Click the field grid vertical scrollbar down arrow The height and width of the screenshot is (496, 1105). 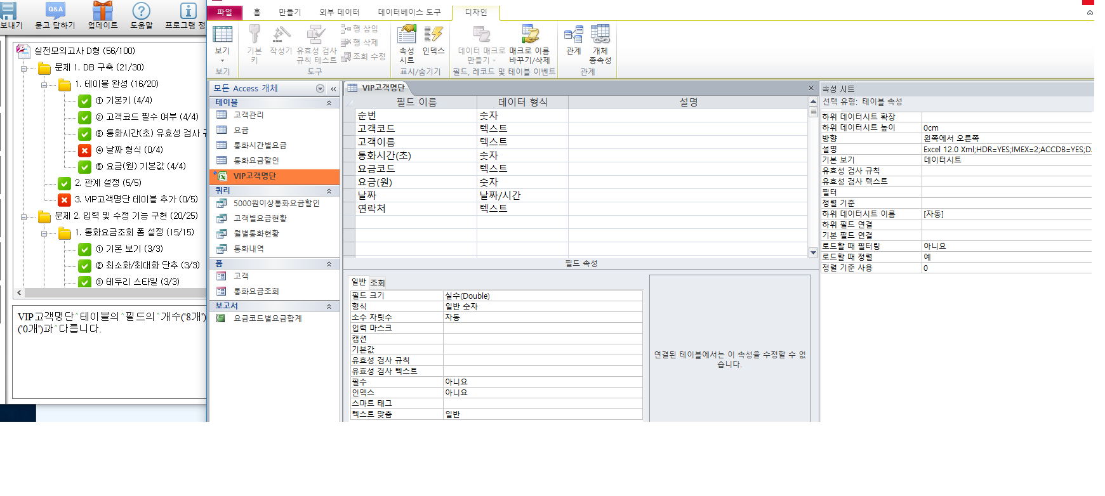click(x=813, y=252)
